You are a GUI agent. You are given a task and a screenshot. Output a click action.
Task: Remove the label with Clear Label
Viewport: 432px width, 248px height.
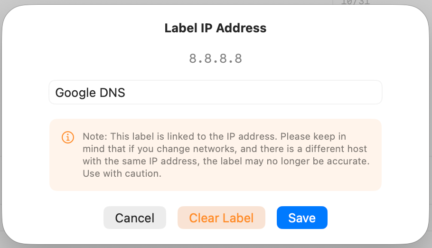pyautogui.click(x=221, y=218)
